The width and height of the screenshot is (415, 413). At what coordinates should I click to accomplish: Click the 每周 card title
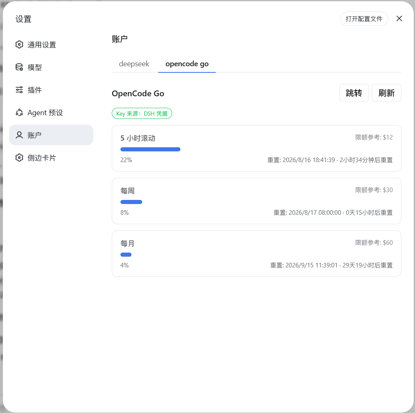pyautogui.click(x=127, y=191)
